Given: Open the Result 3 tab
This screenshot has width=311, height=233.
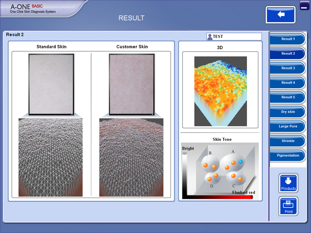Looking at the screenshot, I should pos(288,68).
